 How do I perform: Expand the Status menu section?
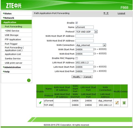(7, 13)
